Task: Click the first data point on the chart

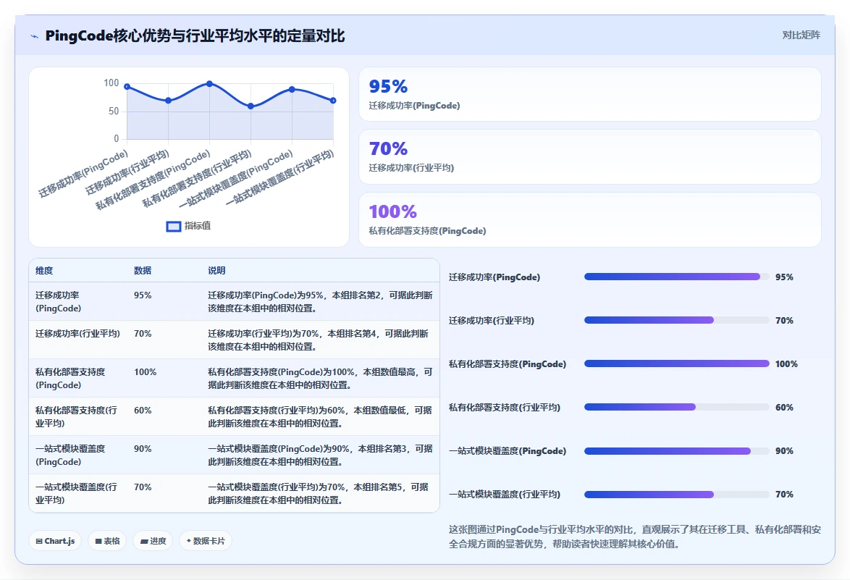Action: pos(127,87)
